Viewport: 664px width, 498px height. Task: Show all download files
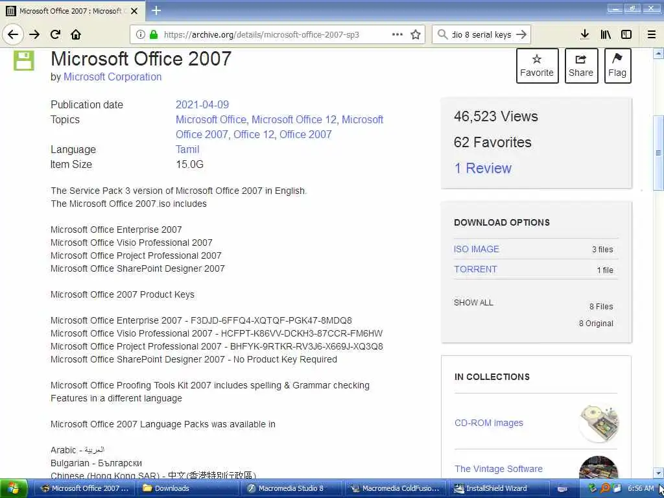(x=473, y=303)
